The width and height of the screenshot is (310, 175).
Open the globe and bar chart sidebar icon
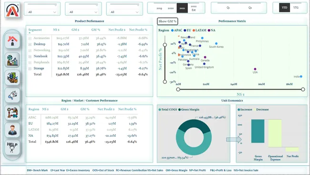12,60
